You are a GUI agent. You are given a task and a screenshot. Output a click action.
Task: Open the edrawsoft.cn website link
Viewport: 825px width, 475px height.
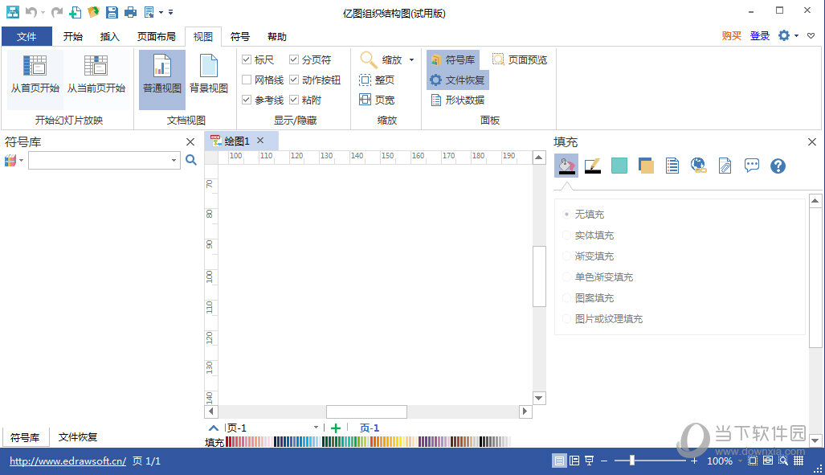[x=67, y=461]
